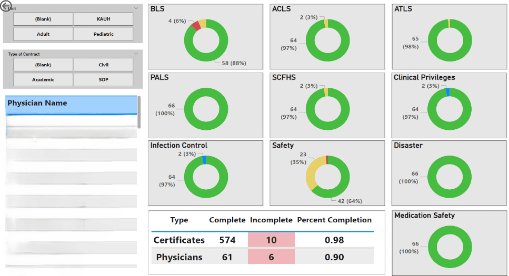Click the SCFHS chart title
Screen dimensions: 509x276
[284, 77]
